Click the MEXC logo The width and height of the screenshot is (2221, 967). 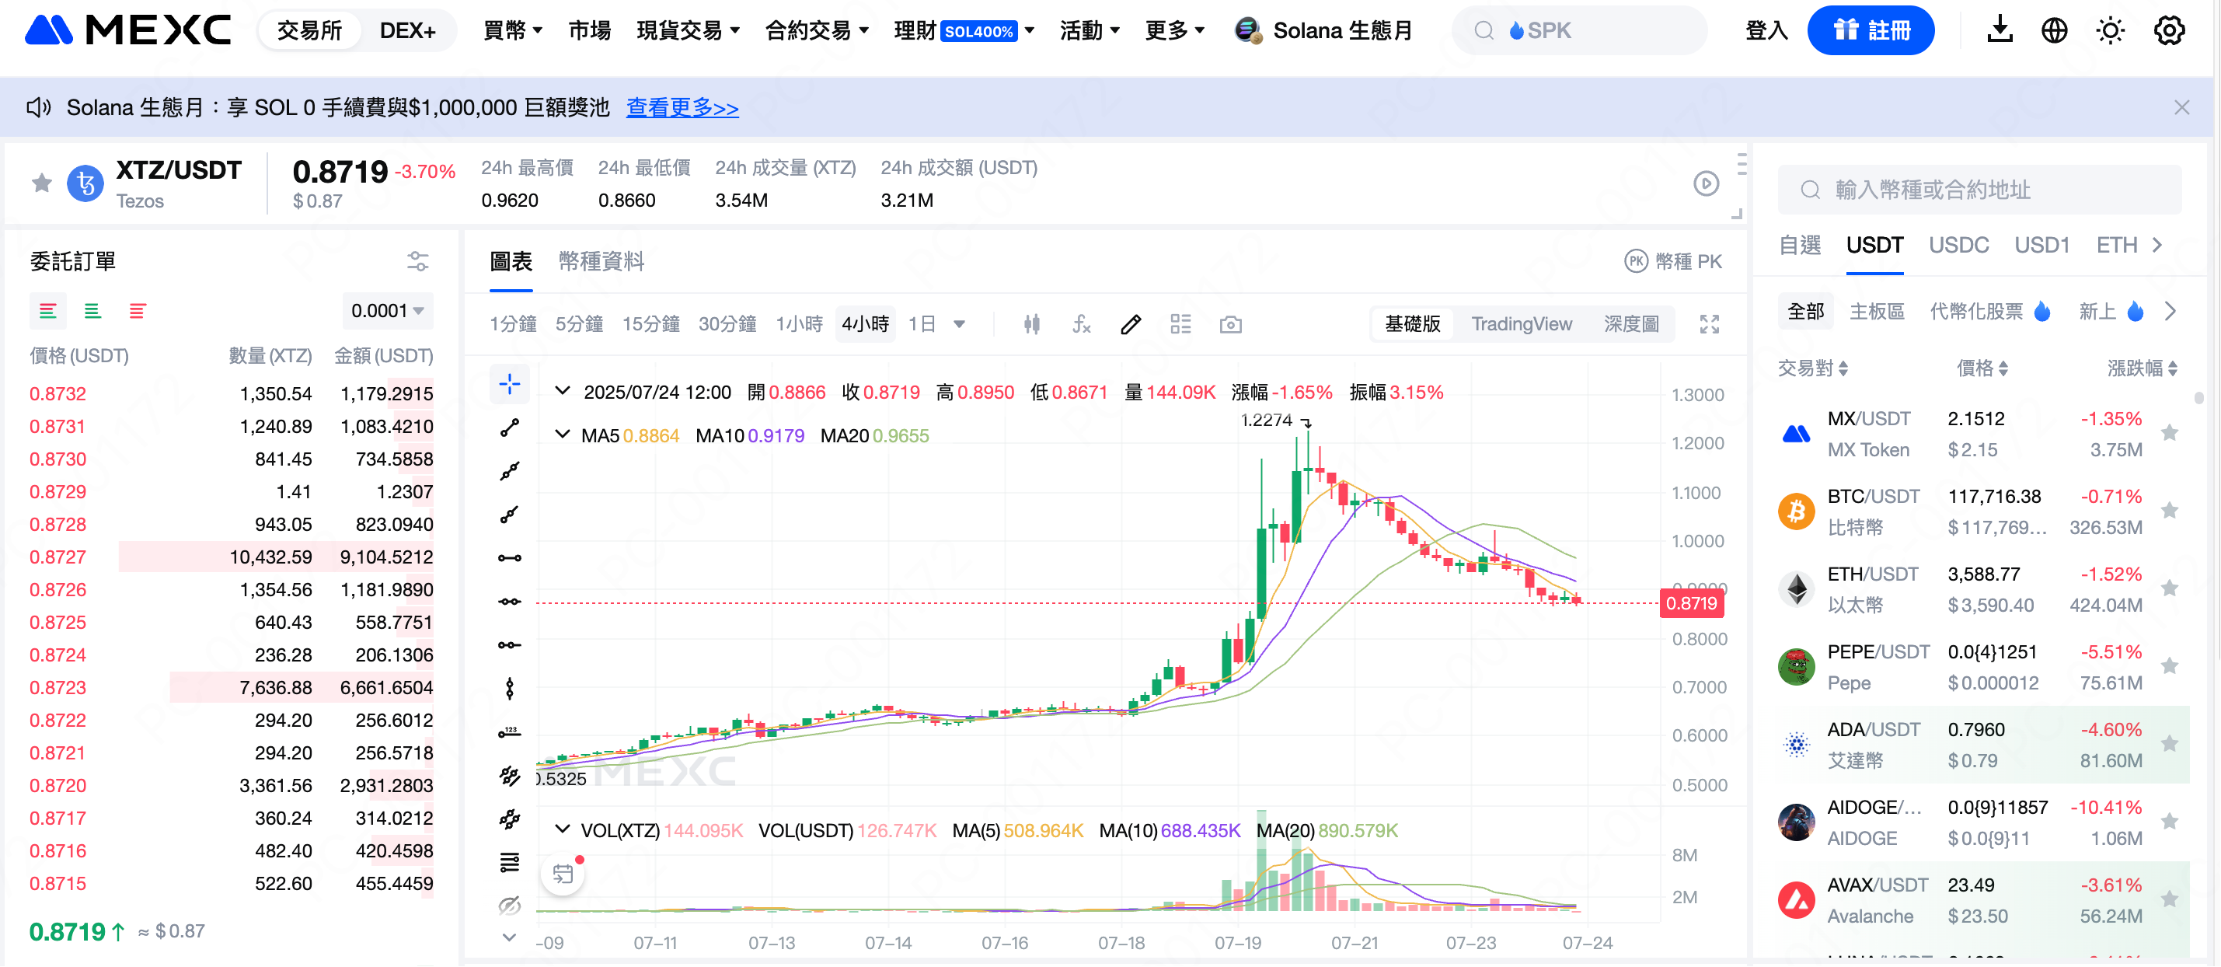click(128, 30)
